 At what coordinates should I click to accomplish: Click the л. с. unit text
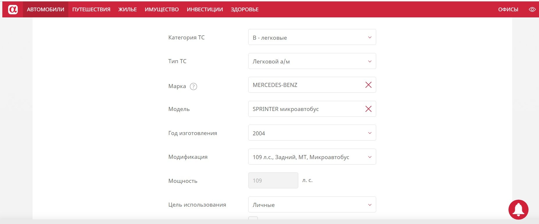pyautogui.click(x=307, y=180)
